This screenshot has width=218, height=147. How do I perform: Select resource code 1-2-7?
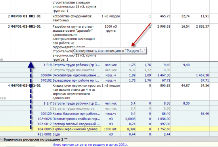coord(48,103)
